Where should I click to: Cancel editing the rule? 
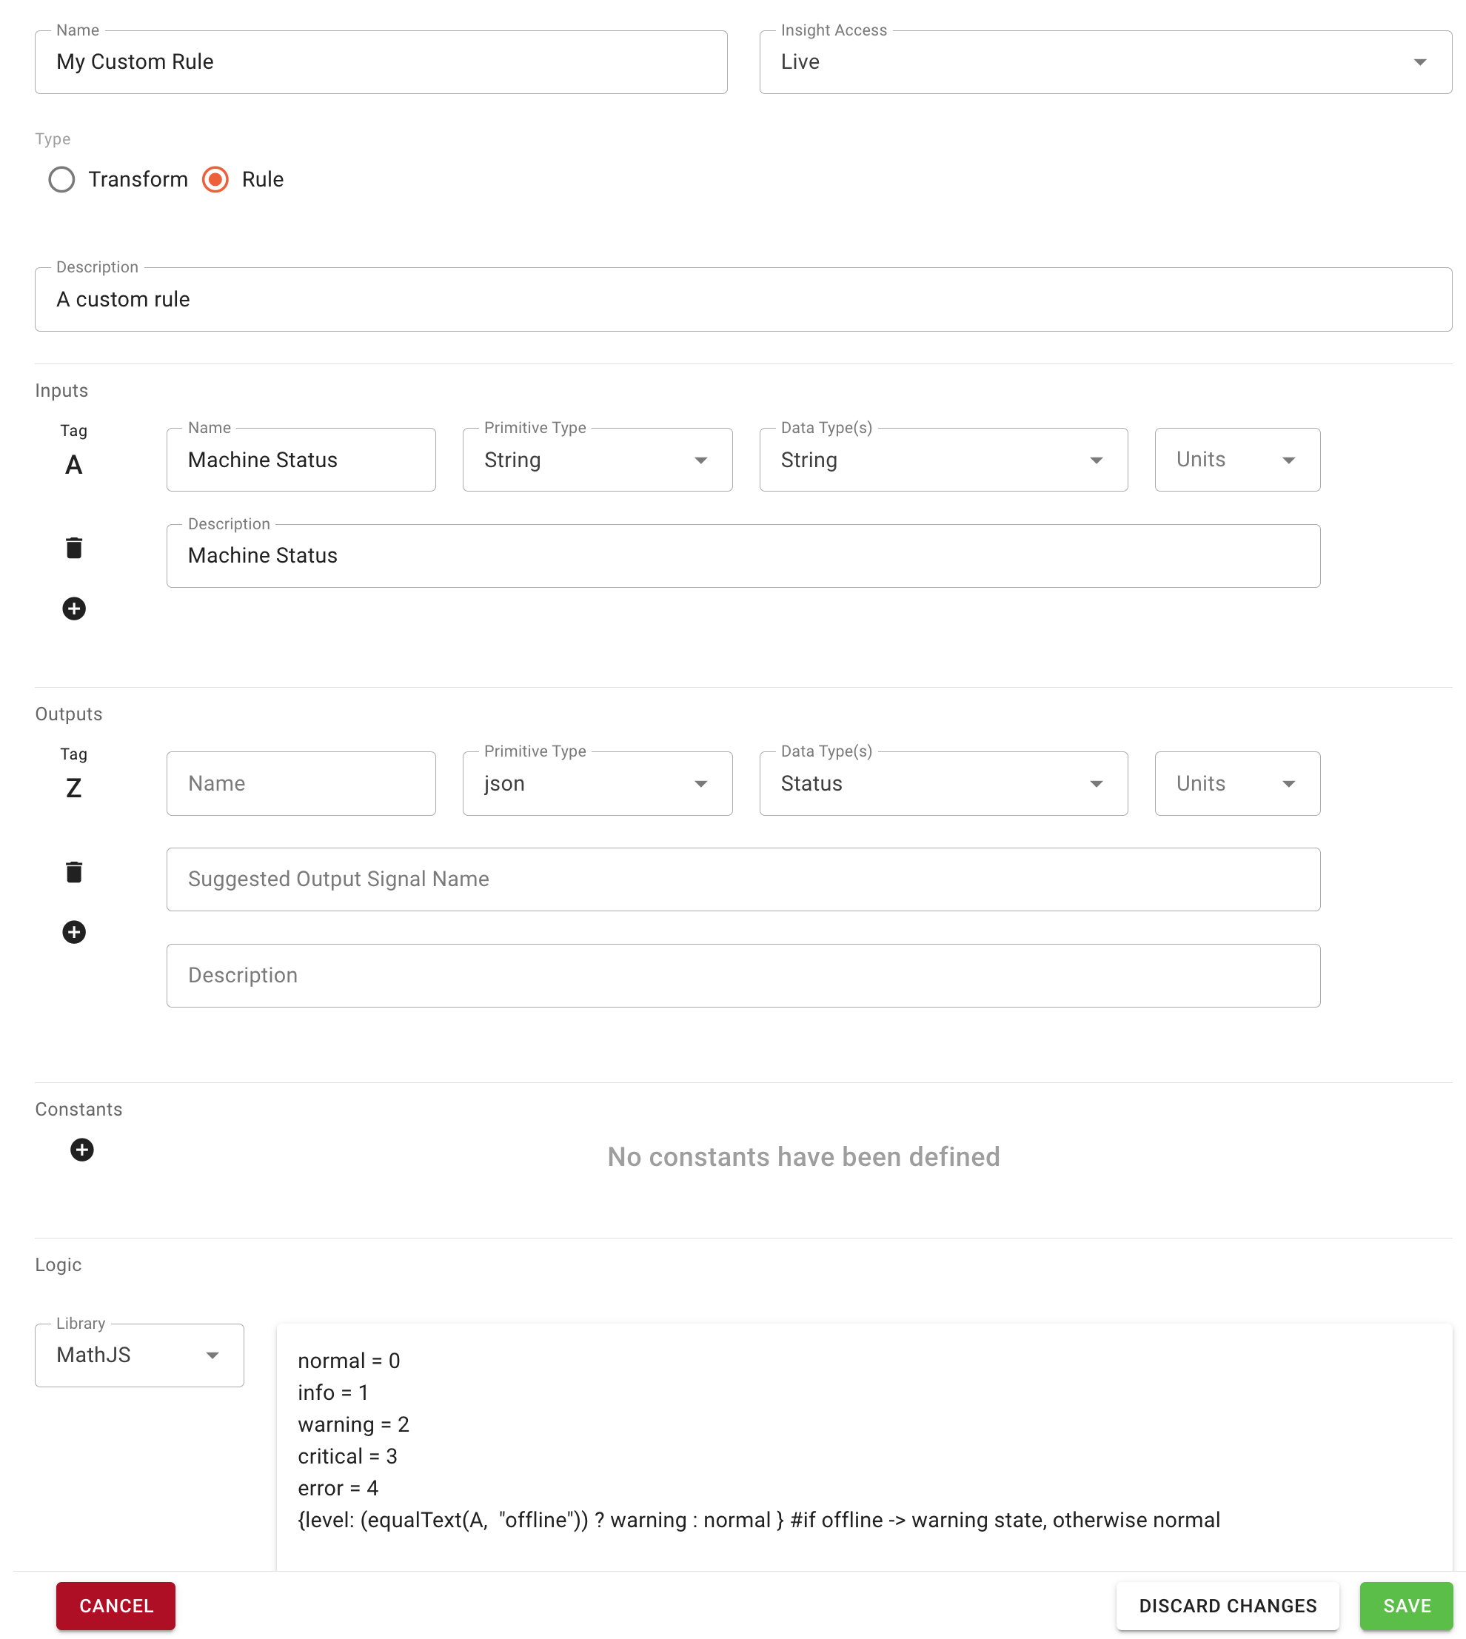(116, 1606)
